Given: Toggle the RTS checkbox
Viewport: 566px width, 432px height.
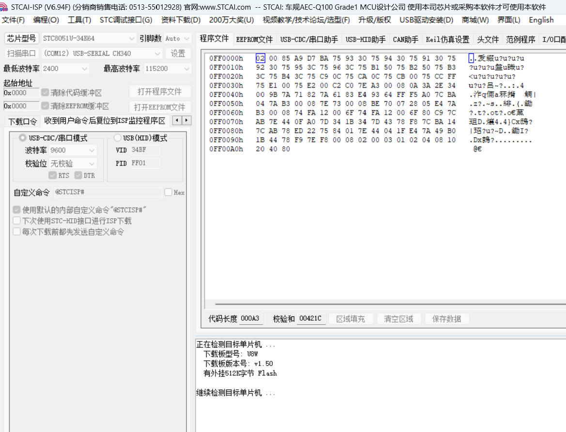Looking at the screenshot, I should pos(53,175).
